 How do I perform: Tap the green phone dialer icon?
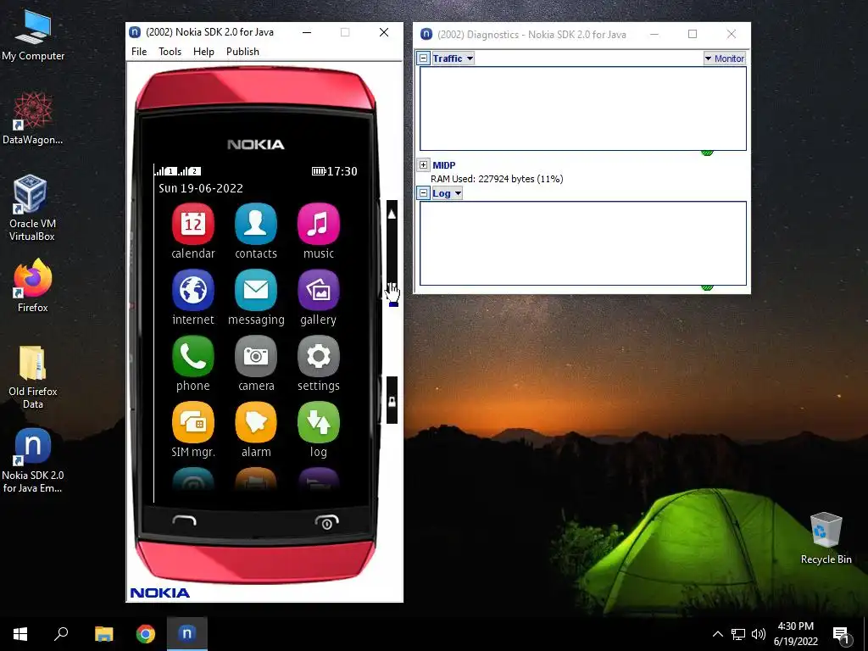click(192, 356)
